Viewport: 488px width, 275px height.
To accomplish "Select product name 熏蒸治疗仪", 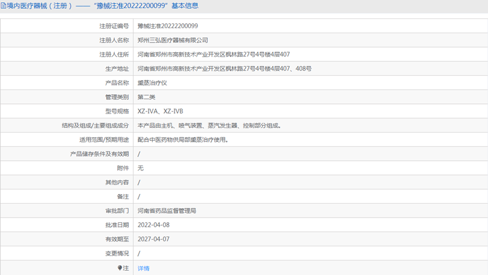I will [x=152, y=83].
